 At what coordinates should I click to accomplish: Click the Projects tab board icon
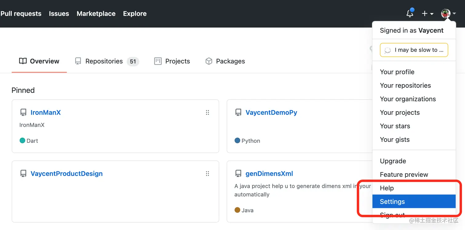158,61
